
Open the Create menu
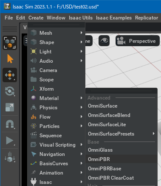(36, 18)
